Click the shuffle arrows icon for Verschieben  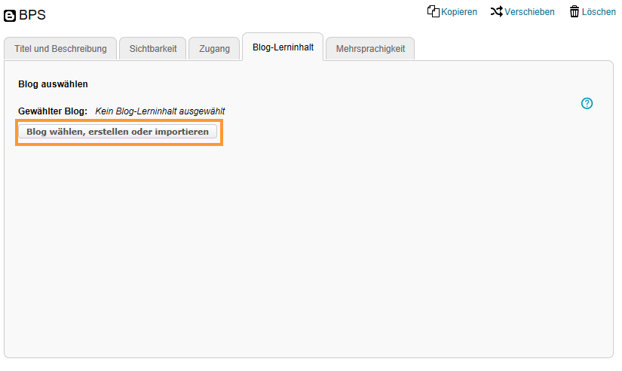[x=496, y=11]
